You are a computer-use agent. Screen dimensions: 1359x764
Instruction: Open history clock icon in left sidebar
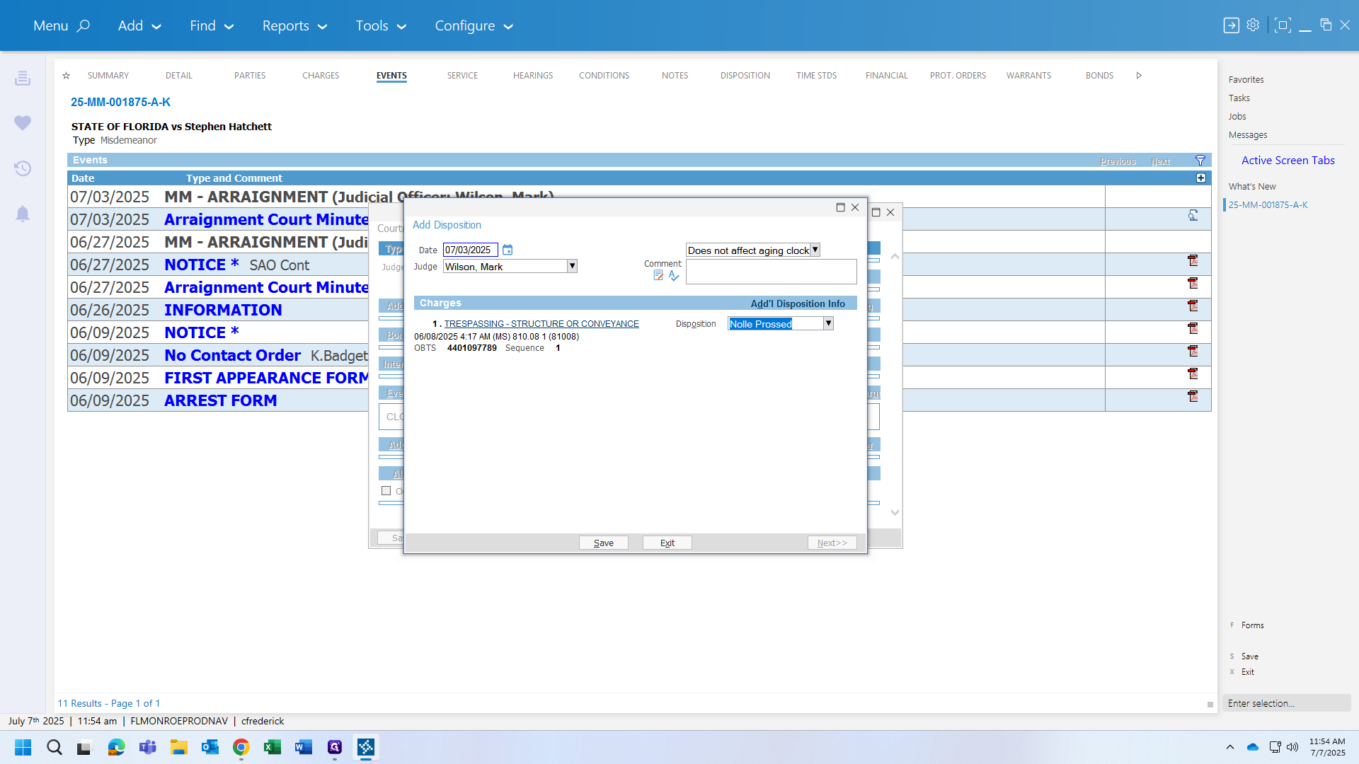point(23,168)
